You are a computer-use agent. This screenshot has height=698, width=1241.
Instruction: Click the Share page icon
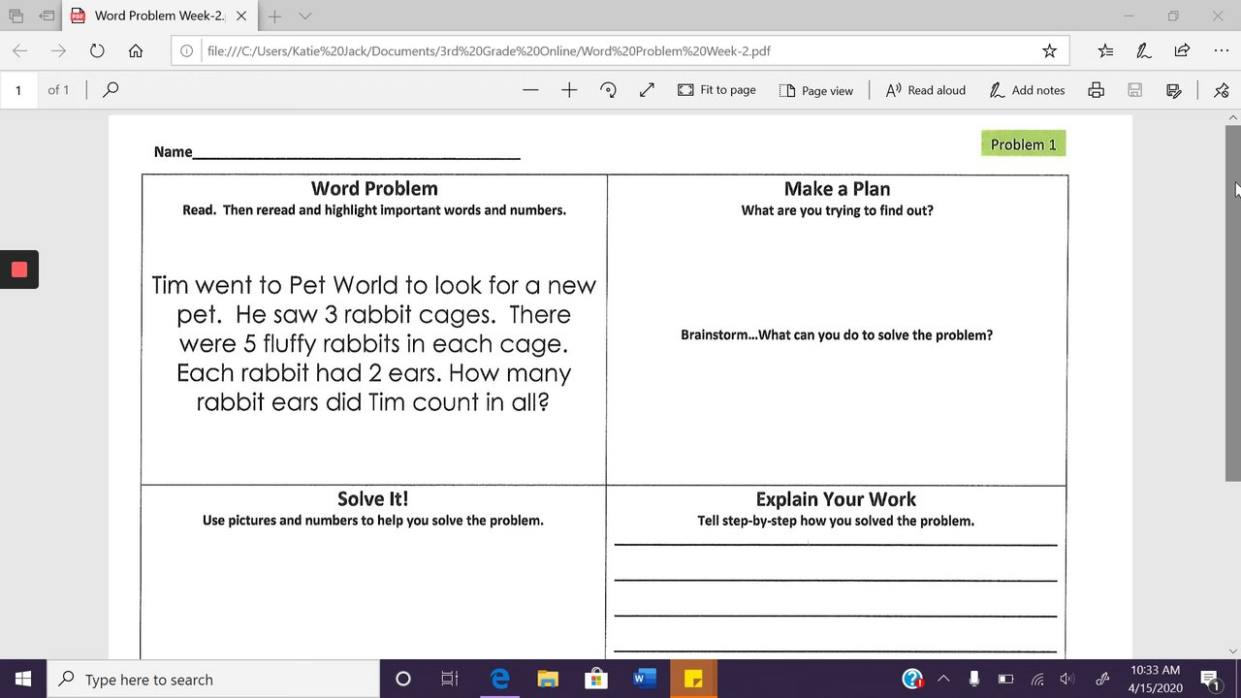point(1182,50)
